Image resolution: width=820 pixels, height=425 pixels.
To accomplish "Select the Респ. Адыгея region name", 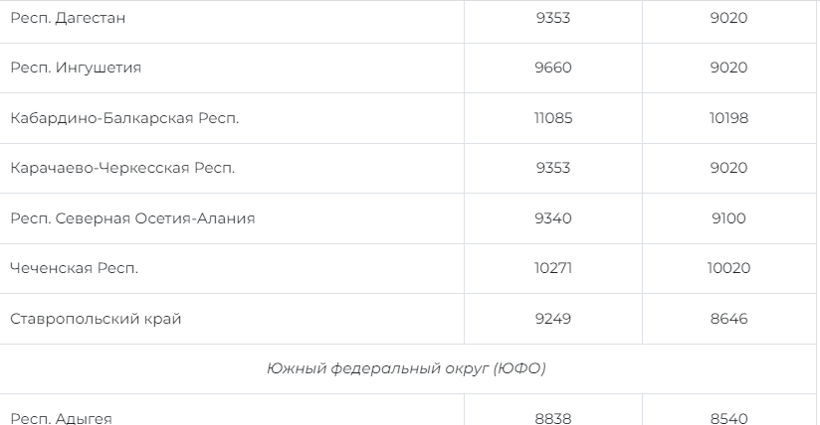I will click(61, 418).
